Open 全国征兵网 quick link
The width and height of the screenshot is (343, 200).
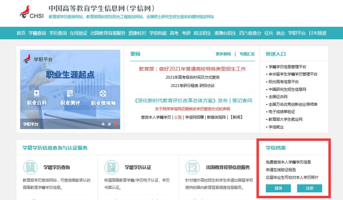tap(278, 97)
